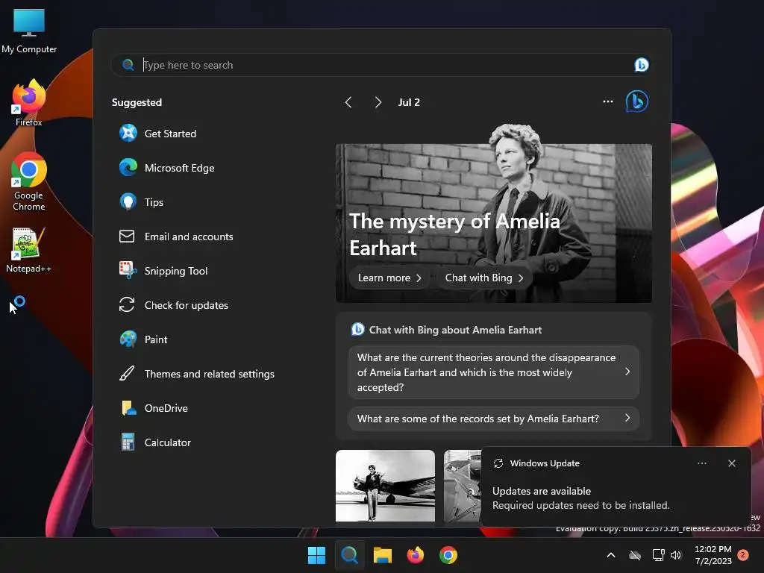Select the Get Started label text
This screenshot has height=573, width=764.
[170, 134]
